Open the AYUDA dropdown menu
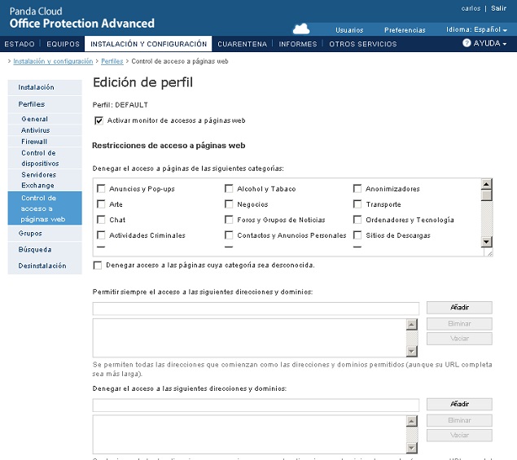Image resolution: width=517 pixels, height=460 pixels. (489, 43)
